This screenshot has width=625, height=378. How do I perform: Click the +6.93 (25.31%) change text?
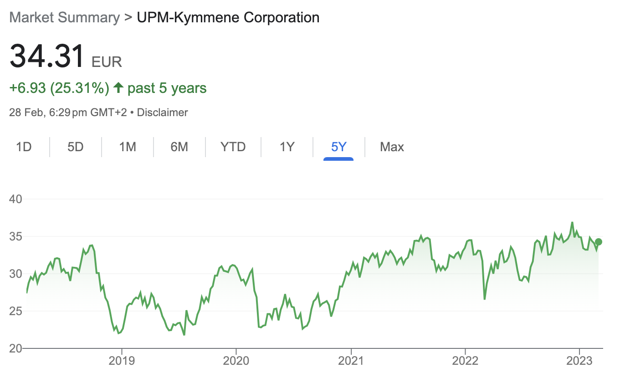(x=59, y=88)
